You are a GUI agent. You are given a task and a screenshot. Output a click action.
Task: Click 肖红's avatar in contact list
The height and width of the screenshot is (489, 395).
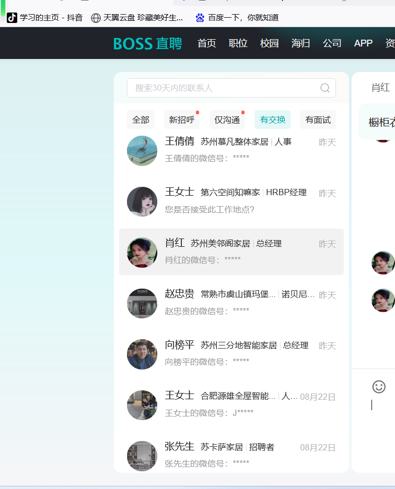pyautogui.click(x=142, y=252)
